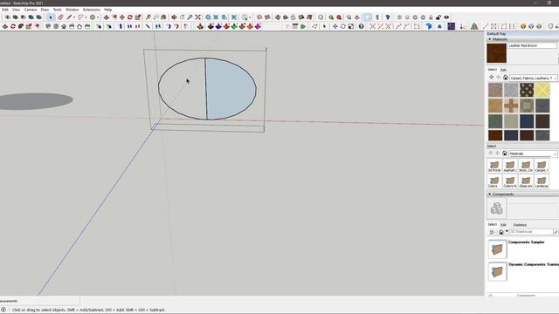Collapse the Components panel
This screenshot has width=559, height=314.
tap(489, 194)
